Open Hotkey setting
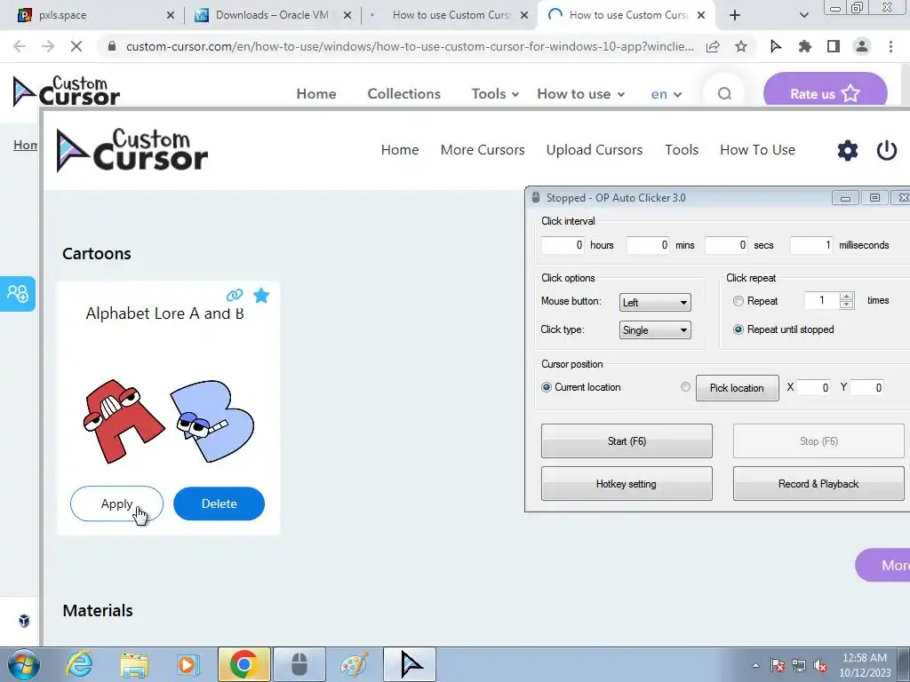910x682 pixels. click(627, 484)
